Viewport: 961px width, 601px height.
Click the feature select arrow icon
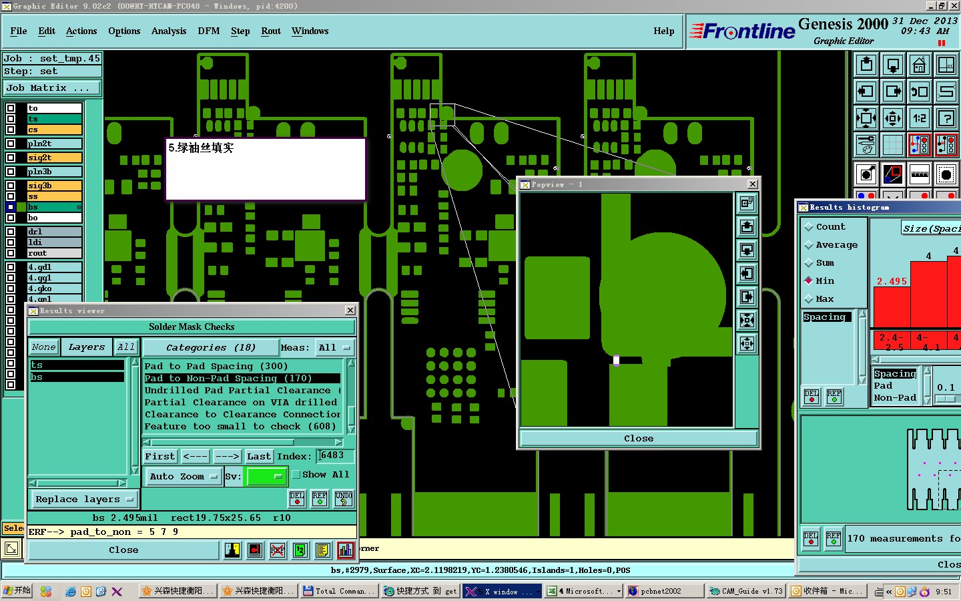coord(866,175)
